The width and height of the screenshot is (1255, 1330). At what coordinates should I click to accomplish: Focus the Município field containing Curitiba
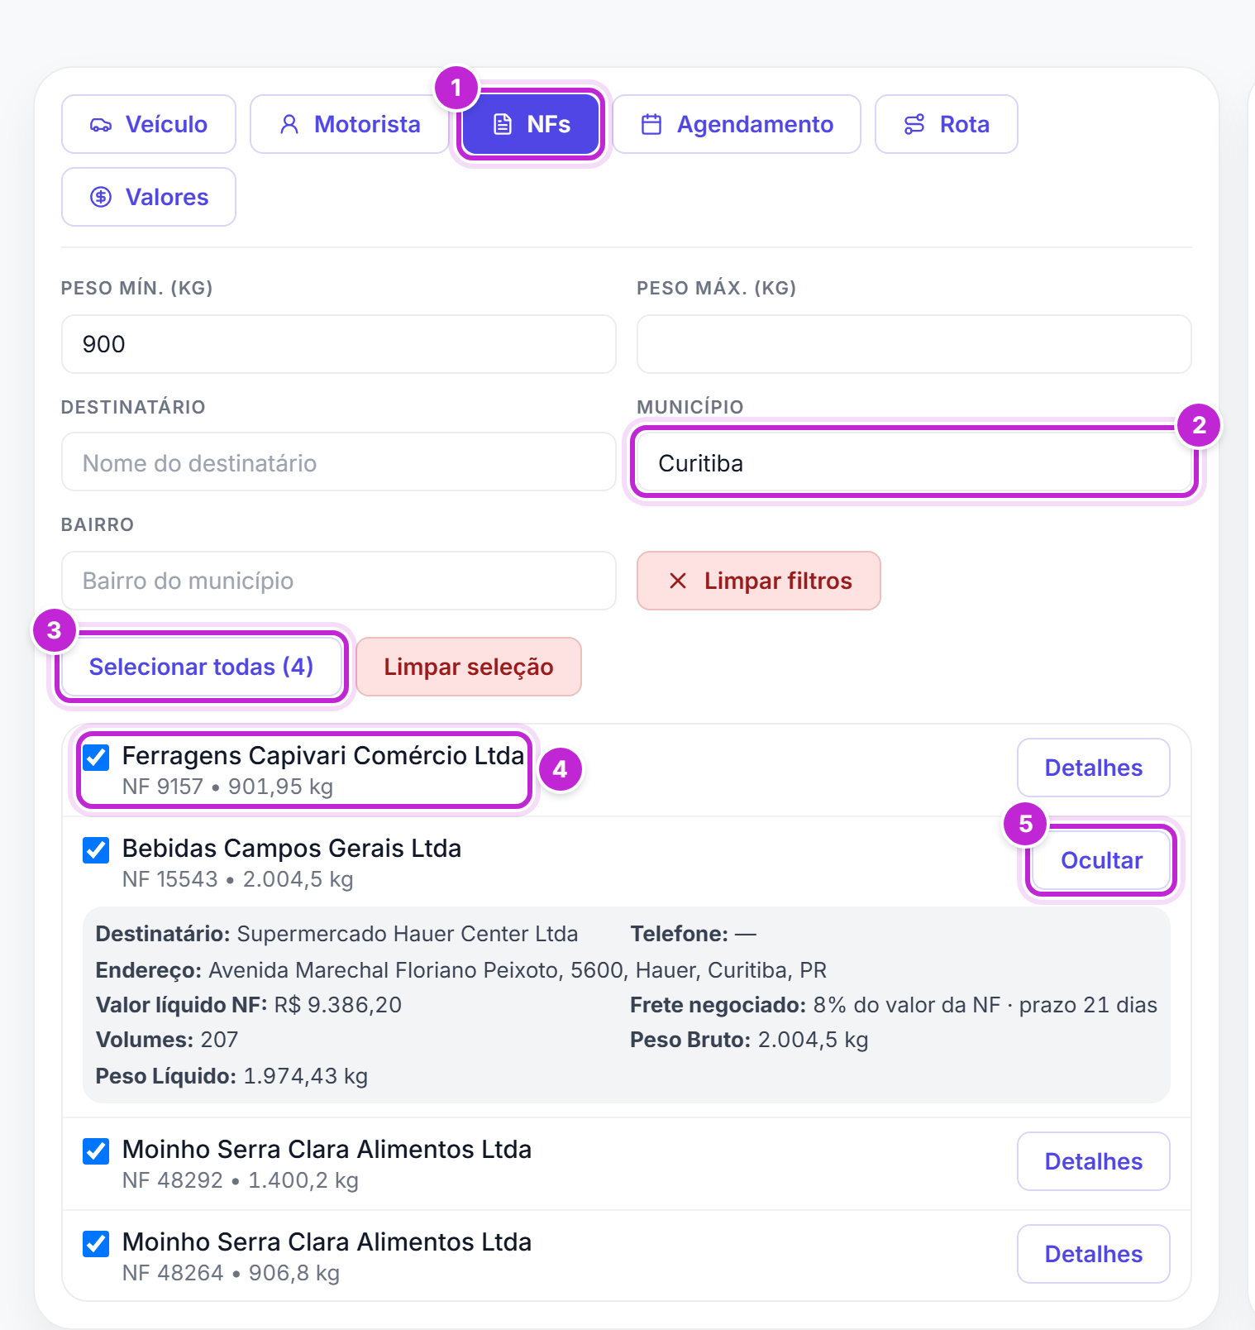[x=914, y=462]
